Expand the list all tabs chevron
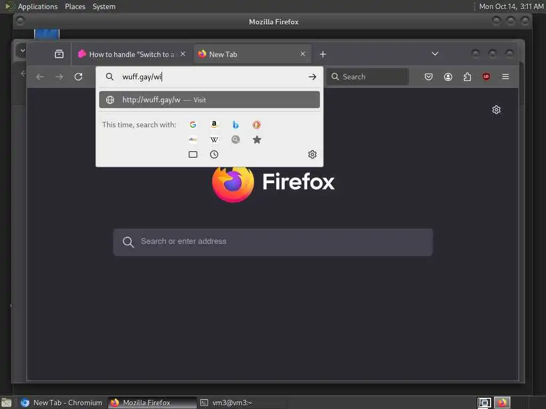546x409 pixels. (435, 54)
